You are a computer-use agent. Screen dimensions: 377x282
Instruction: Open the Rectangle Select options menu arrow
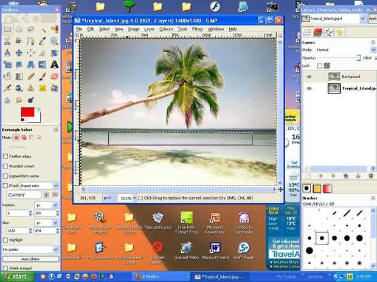pyautogui.click(x=55, y=130)
